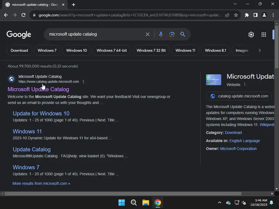Select the Windows 7 32 Bit chip
The height and width of the screenshot is (209, 279).
(151, 50)
